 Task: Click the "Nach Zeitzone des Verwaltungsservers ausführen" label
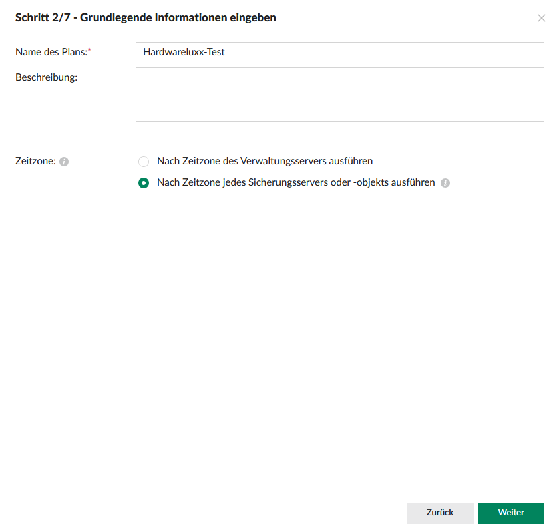[264, 161]
